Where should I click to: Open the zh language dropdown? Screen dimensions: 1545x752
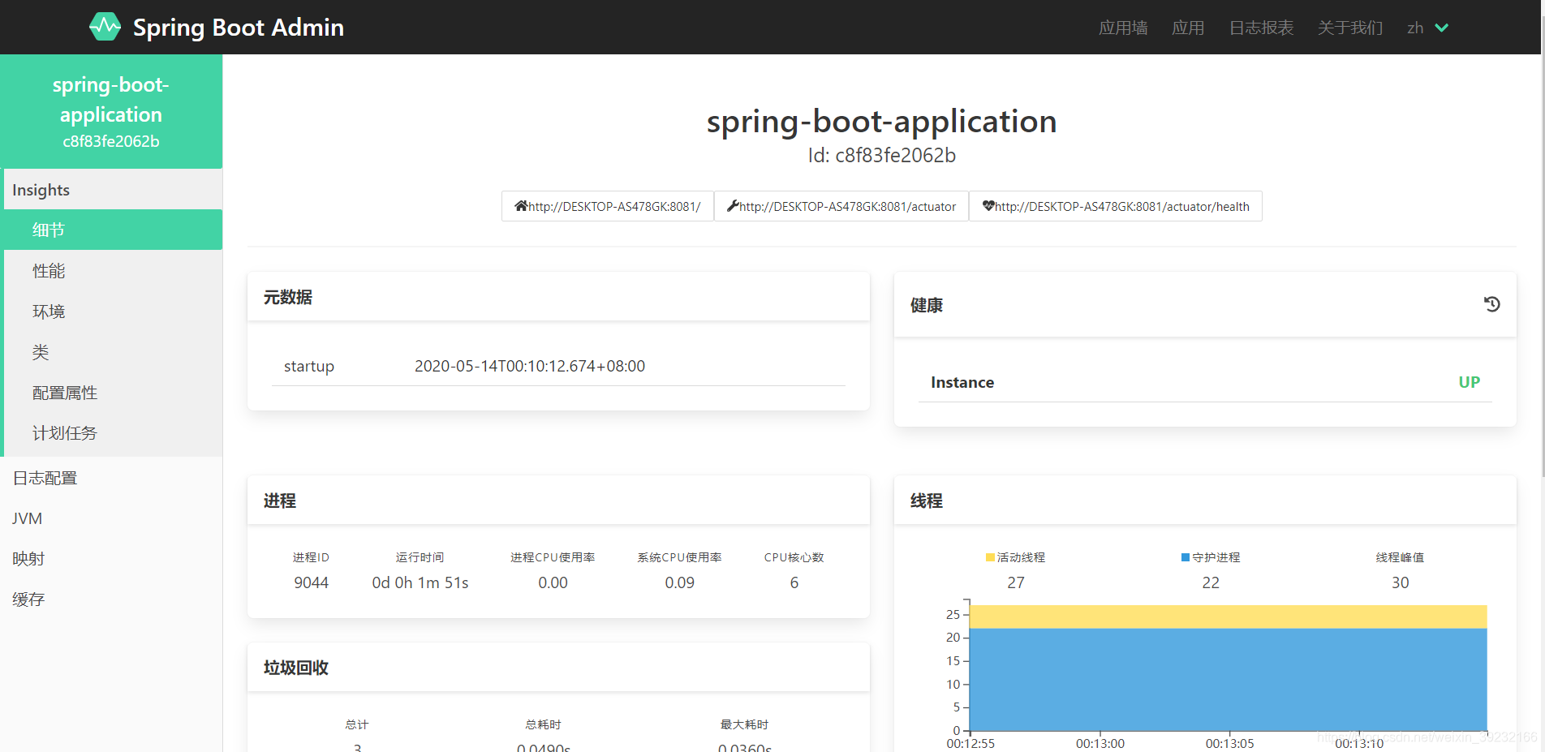coord(1428,28)
